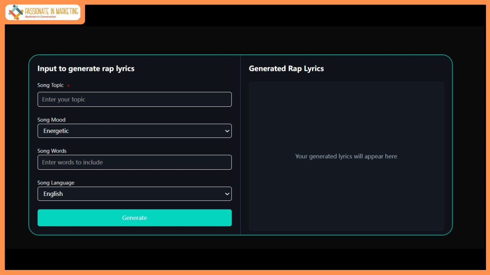Image resolution: width=490 pixels, height=275 pixels.
Task: Click the chevron arrow in Song Mood select
Action: point(227,131)
